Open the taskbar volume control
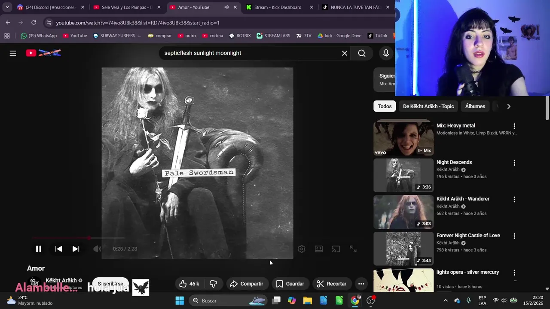Viewport: 550px width, 309px height. pos(504,300)
